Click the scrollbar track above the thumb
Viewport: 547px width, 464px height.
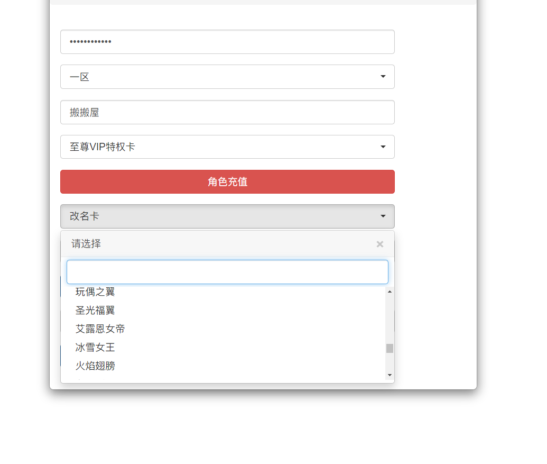390,317
